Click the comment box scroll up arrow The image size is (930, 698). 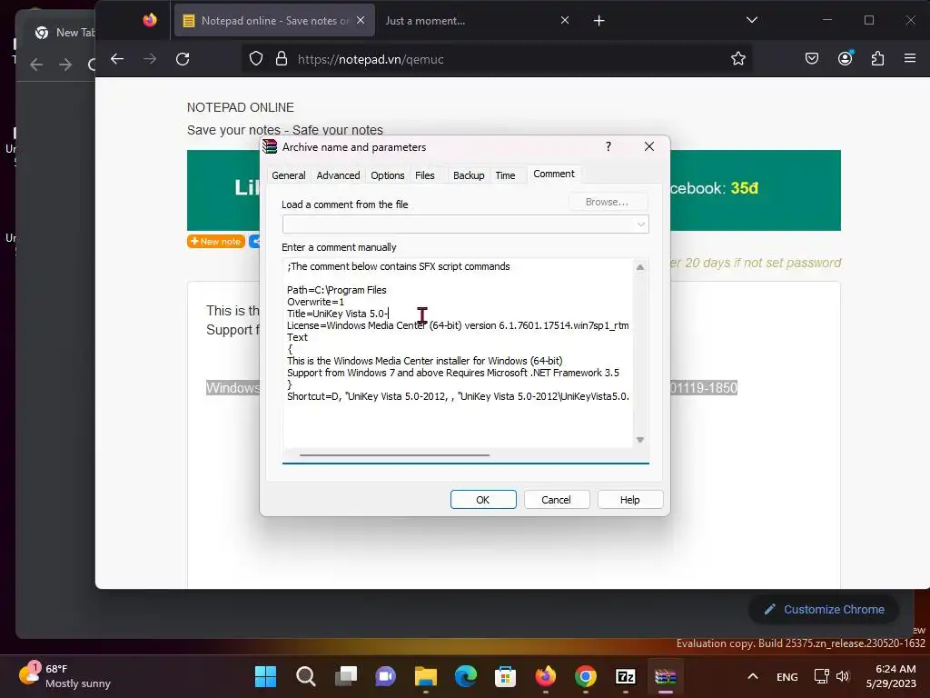[640, 267]
